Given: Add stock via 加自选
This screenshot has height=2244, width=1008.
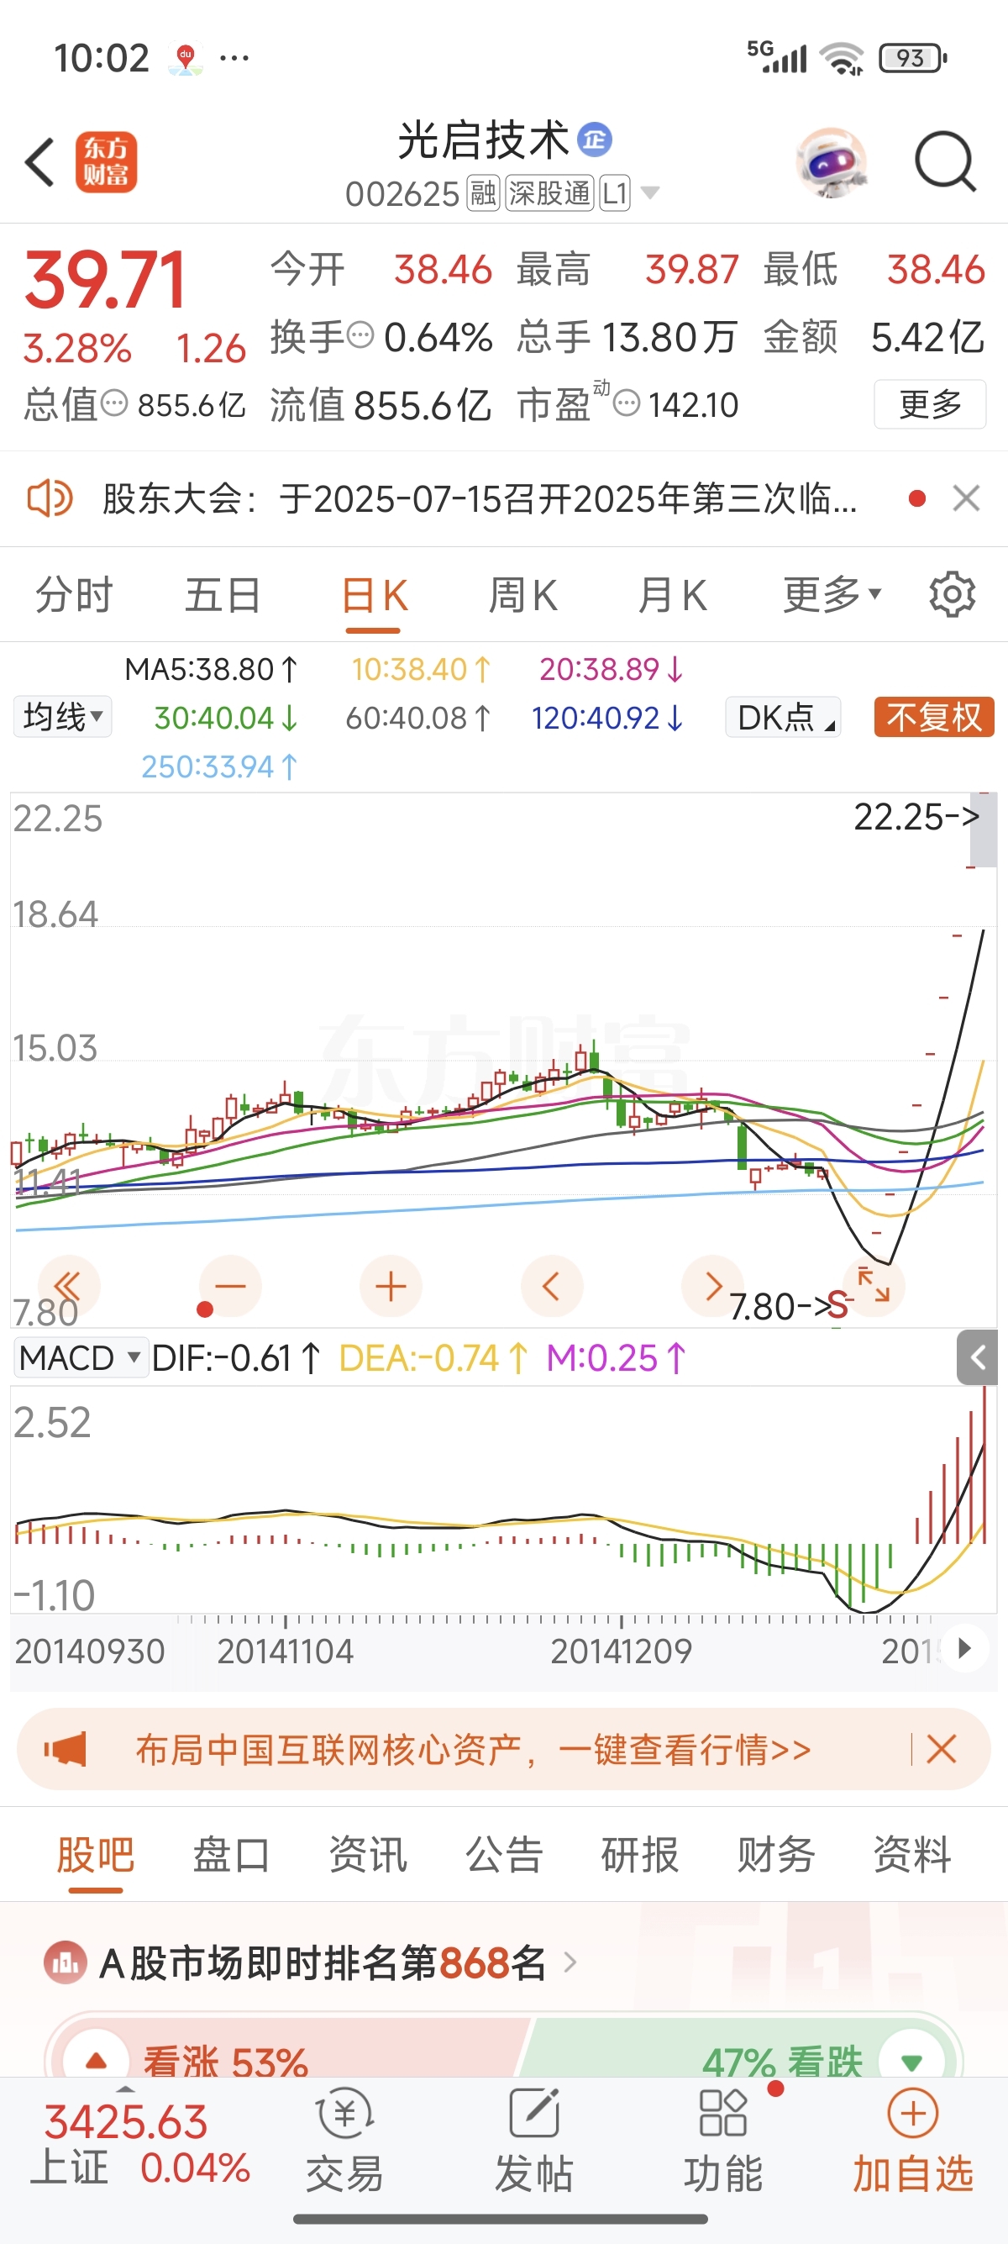Looking at the screenshot, I should point(912,2139).
